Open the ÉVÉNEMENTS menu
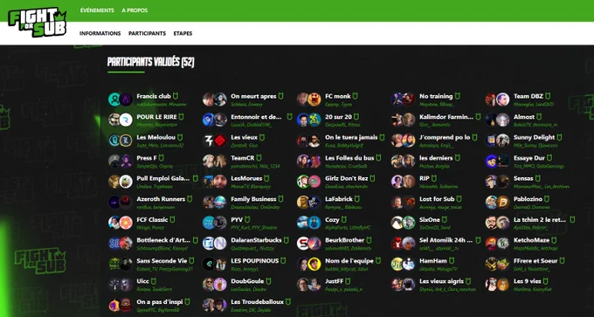This screenshot has height=317, width=594. click(97, 10)
